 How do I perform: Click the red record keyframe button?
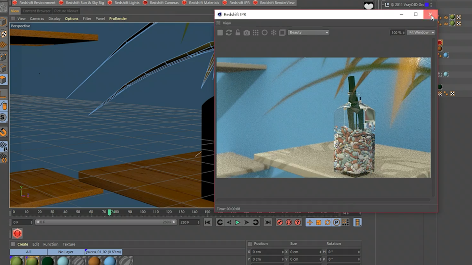[279, 223]
